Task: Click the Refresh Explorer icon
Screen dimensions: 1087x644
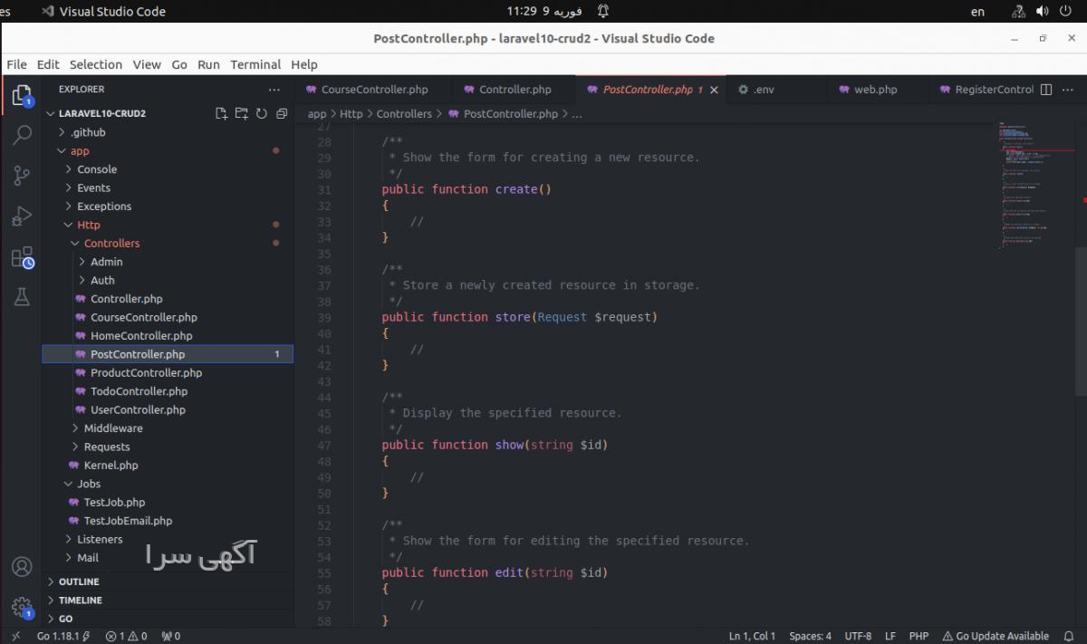Action: pyautogui.click(x=262, y=114)
